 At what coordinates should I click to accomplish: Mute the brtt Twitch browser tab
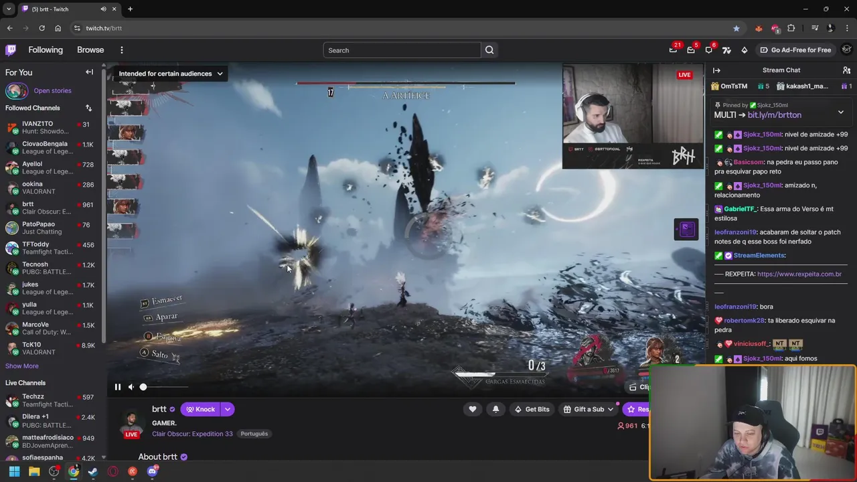(x=103, y=9)
